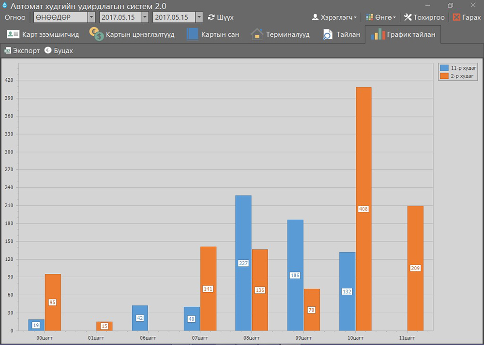Click the 210 y-axis value
Viewport: 484px width, 345px height.
[x=9, y=206]
